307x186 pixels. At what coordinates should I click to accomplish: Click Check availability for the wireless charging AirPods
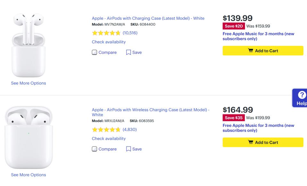pyautogui.click(x=109, y=139)
